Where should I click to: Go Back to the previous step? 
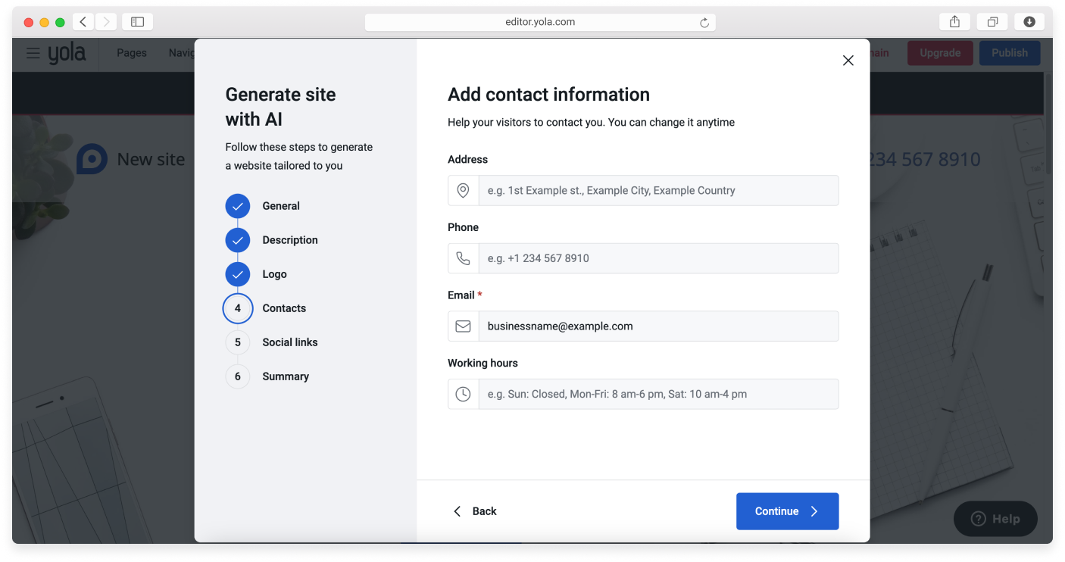pos(475,511)
